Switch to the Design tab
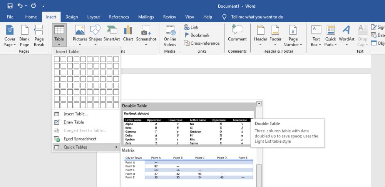Image resolution: width=385 pixels, height=187 pixels. [72, 17]
